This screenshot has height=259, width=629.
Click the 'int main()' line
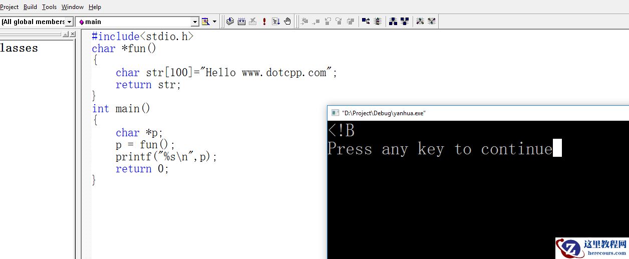click(121, 109)
